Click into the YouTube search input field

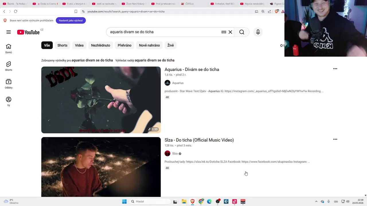pyautogui.click(x=163, y=32)
